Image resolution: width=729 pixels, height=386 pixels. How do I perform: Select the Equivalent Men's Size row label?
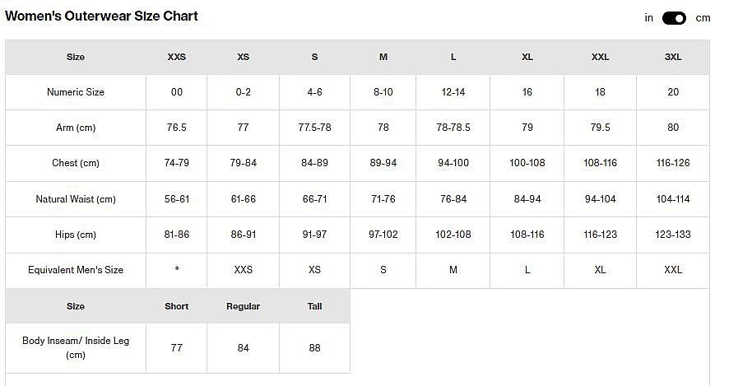pos(76,270)
